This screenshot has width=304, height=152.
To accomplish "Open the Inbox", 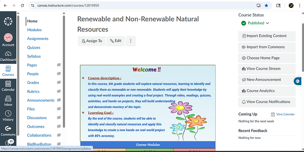I will [8, 101].
